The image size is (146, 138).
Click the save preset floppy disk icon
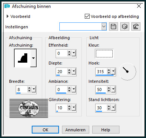pyautogui.click(x=114, y=26)
